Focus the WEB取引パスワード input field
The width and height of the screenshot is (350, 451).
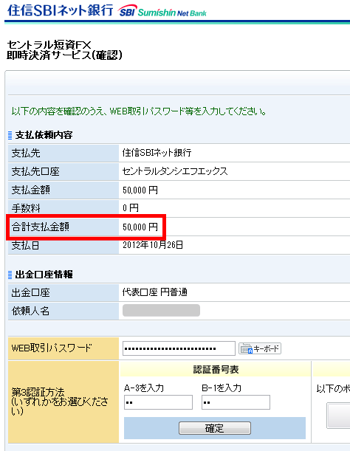tap(179, 348)
